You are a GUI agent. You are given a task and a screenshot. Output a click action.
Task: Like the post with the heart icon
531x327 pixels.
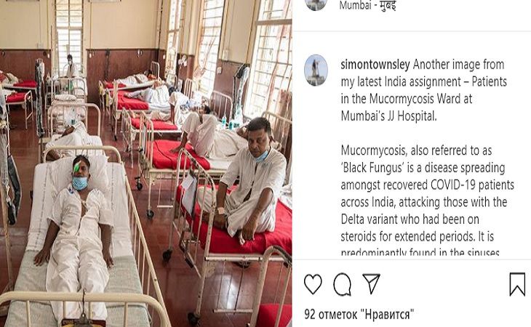click(x=313, y=284)
